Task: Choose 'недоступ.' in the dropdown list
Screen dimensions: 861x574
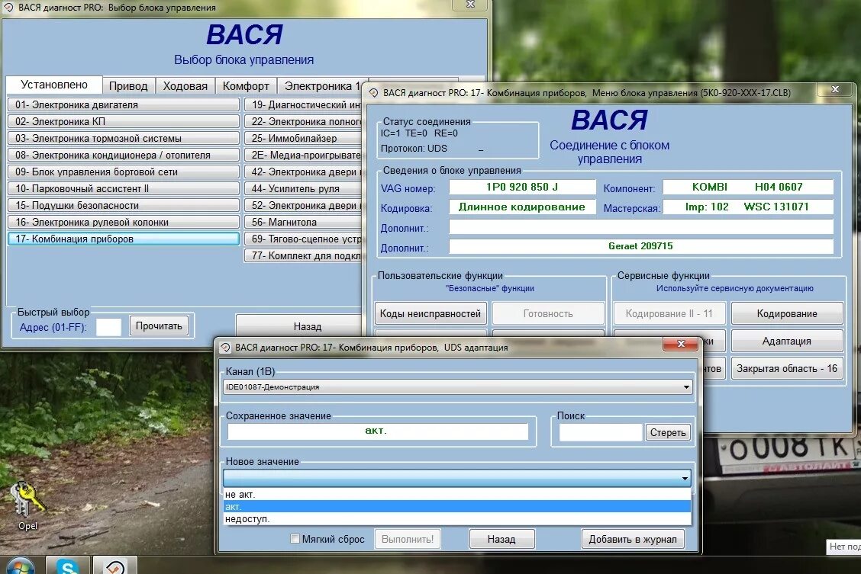Action: click(457, 518)
